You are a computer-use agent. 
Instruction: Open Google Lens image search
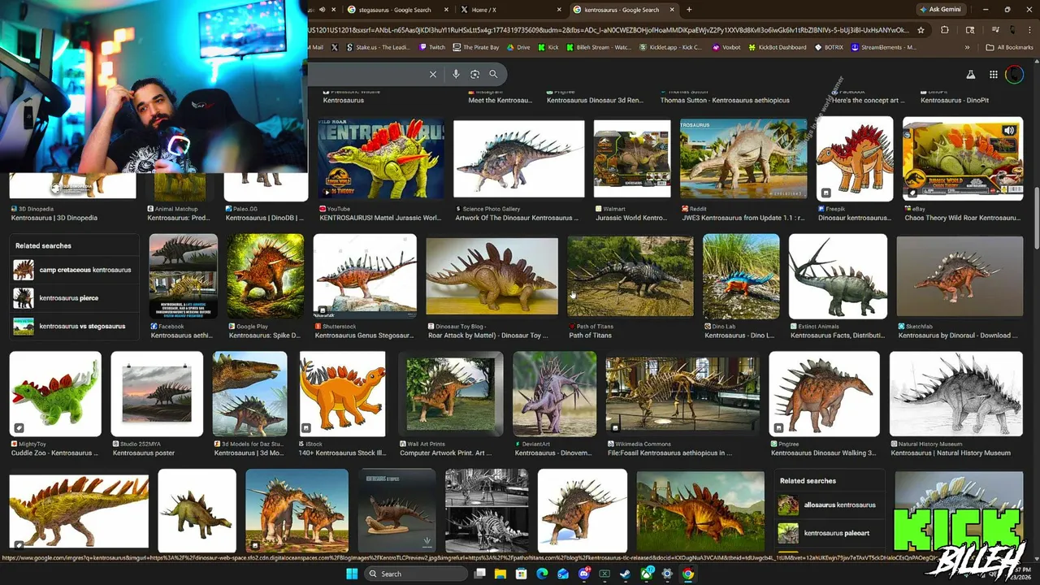(475, 74)
